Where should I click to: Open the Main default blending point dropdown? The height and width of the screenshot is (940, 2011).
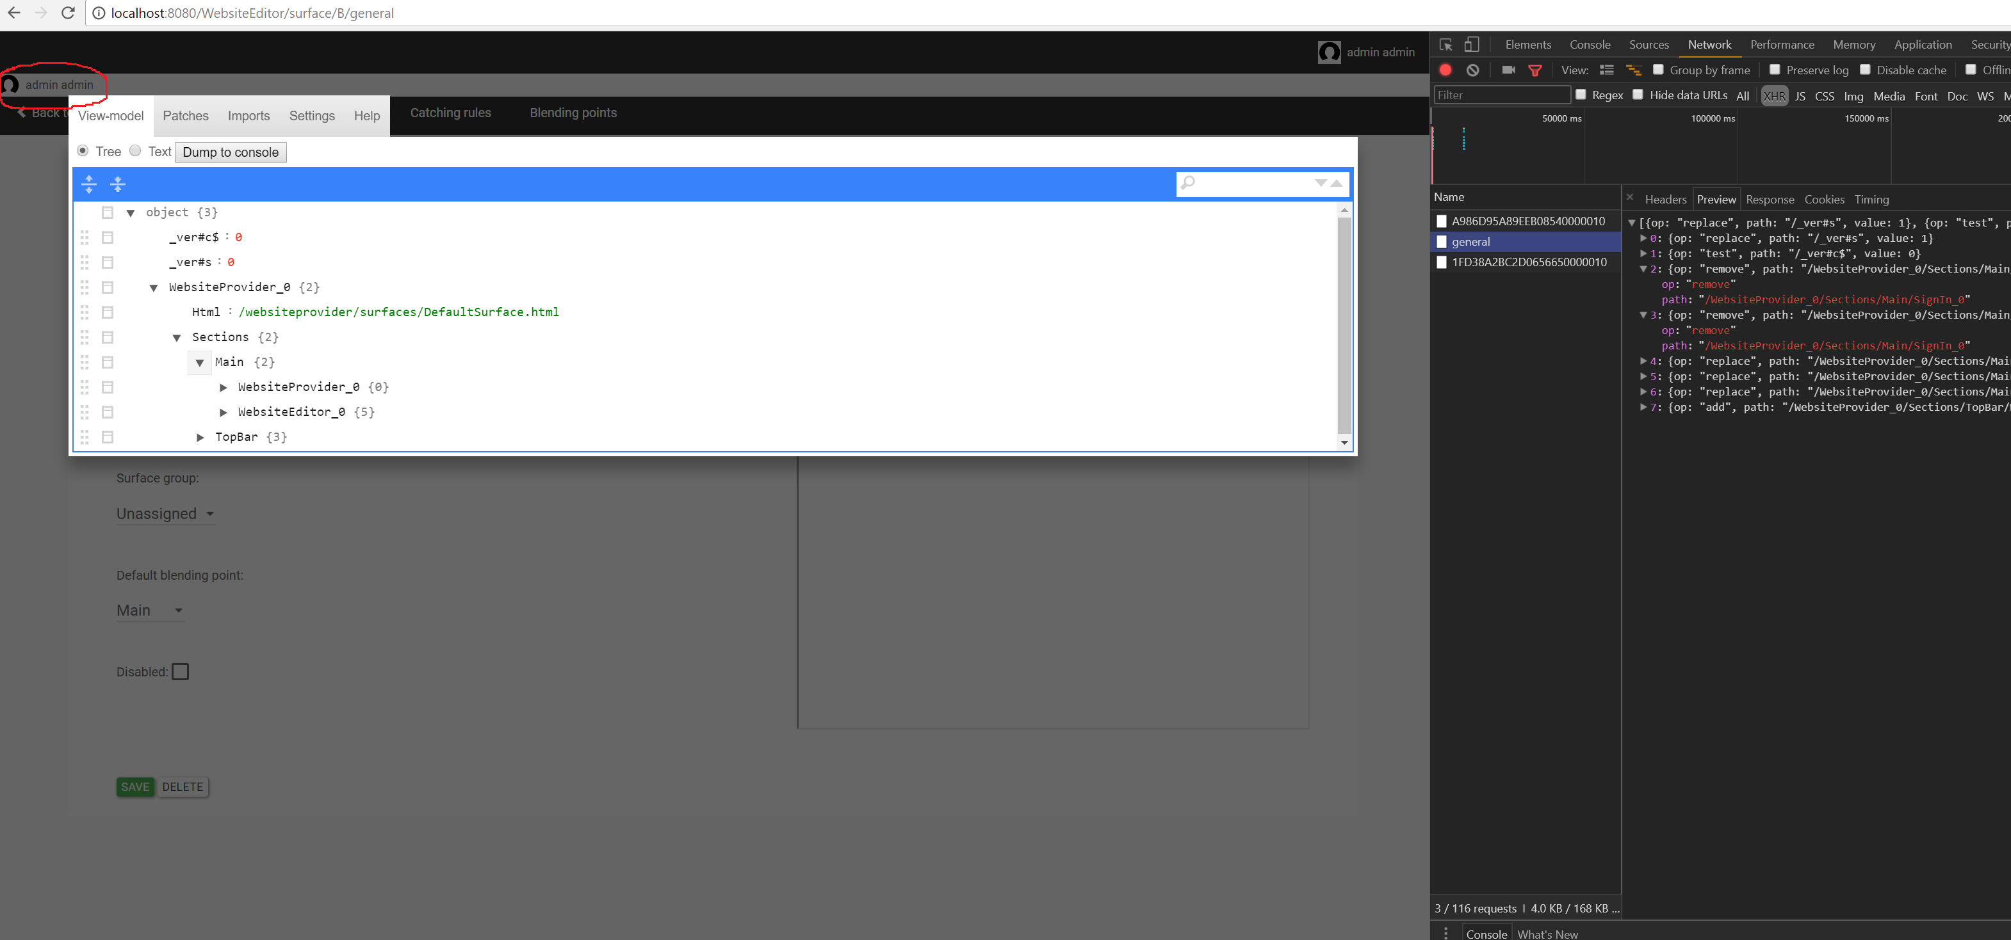tap(149, 610)
